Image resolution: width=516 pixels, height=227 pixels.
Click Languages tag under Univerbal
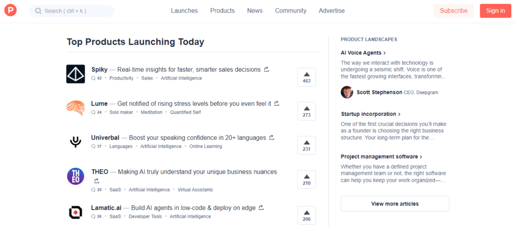tap(121, 146)
